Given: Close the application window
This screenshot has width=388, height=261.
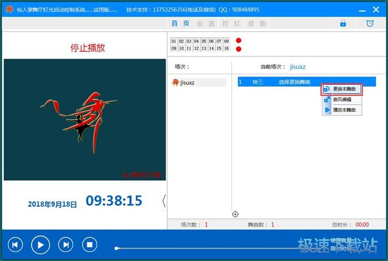Looking at the screenshot, I should (x=376, y=10).
